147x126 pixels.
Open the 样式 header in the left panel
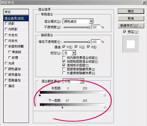pyautogui.click(x=16, y=12)
